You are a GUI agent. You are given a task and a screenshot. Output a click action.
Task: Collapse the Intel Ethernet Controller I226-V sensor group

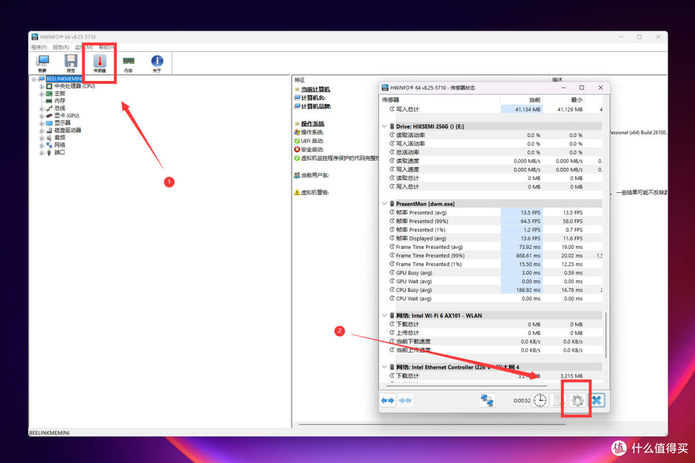(x=384, y=367)
